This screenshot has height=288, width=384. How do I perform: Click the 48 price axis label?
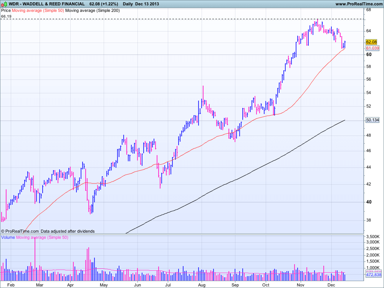369,136
